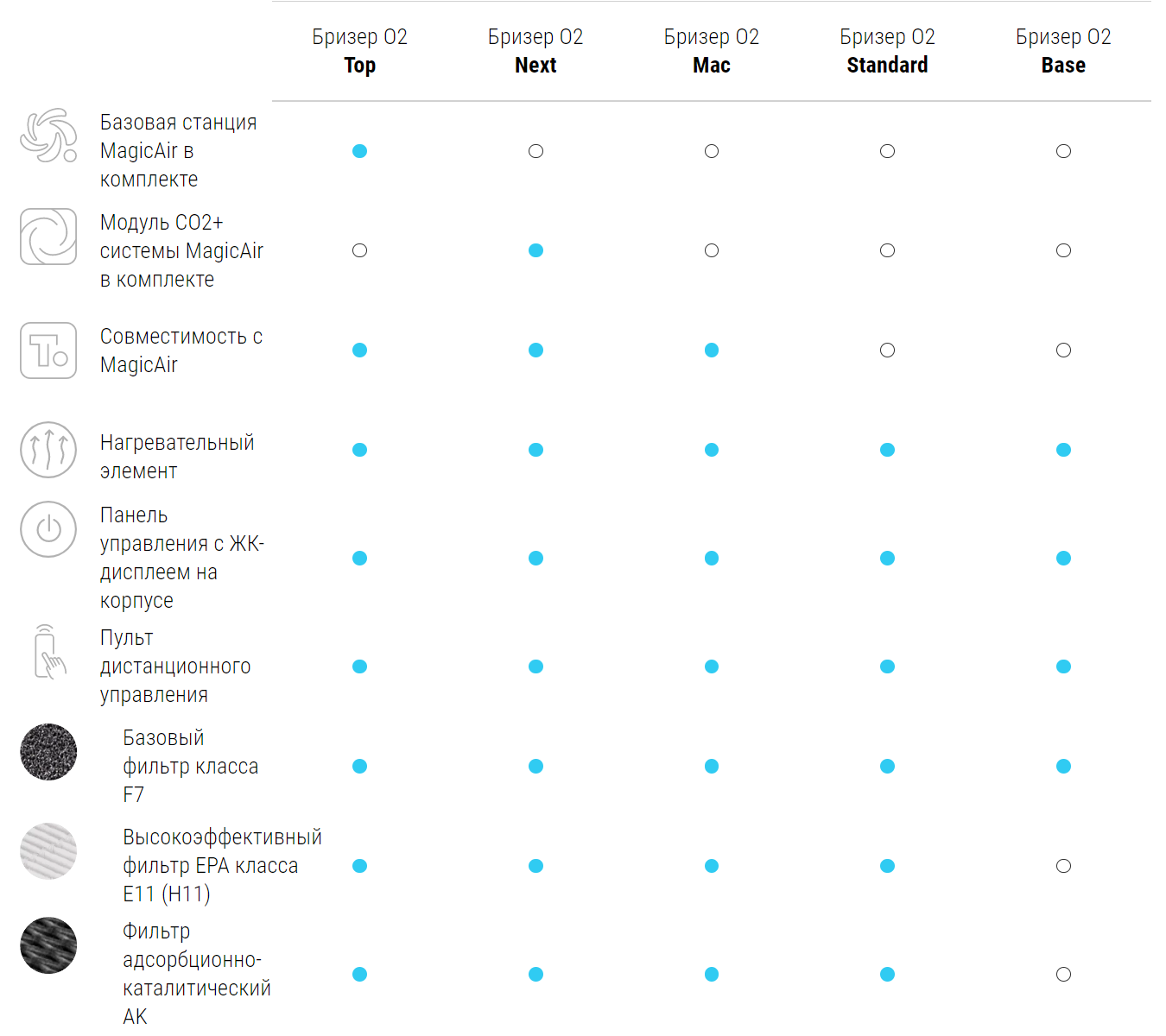The image size is (1166, 1036).
Task: Click the Бризер O2 Base header
Action: [1063, 51]
